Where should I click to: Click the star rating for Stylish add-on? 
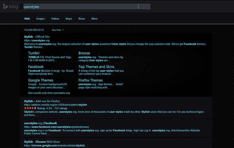[x=30, y=108]
